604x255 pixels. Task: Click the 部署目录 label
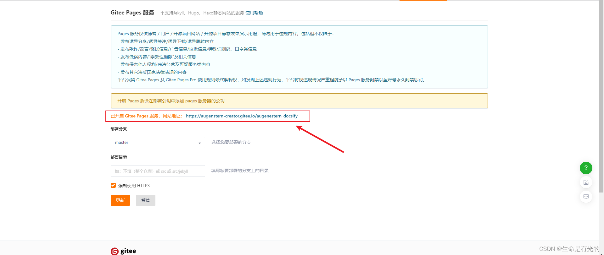119,157
